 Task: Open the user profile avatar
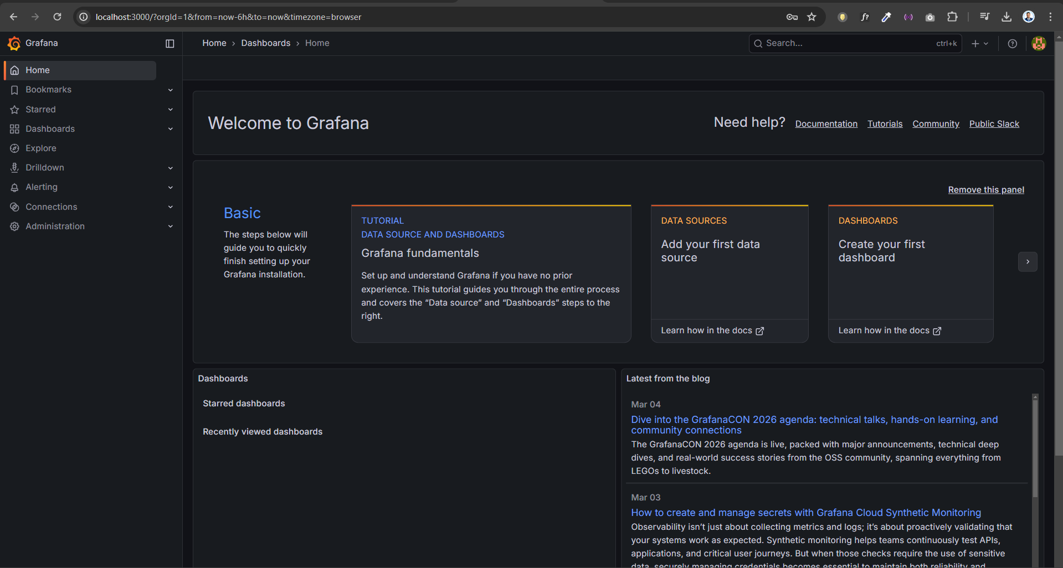1038,43
